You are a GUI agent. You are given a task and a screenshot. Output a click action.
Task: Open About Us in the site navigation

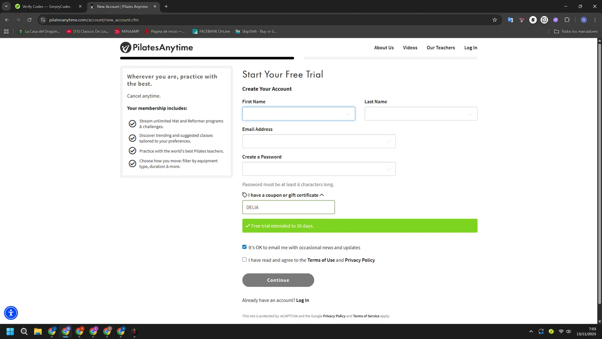(384, 47)
